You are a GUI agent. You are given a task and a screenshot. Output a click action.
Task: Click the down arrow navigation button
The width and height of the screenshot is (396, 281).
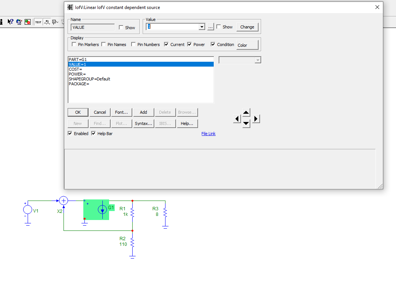click(x=246, y=124)
